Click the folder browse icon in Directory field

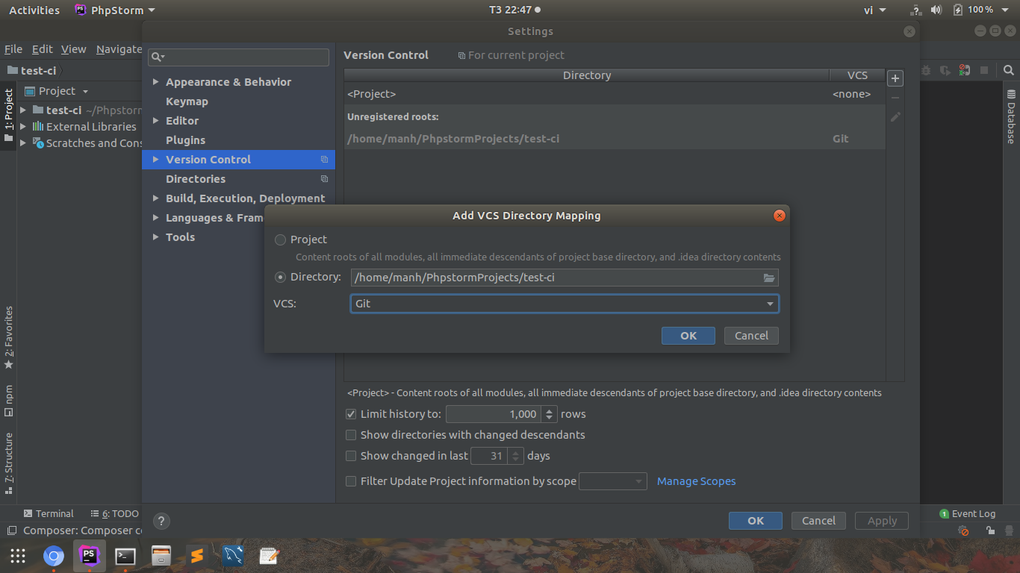[769, 278]
